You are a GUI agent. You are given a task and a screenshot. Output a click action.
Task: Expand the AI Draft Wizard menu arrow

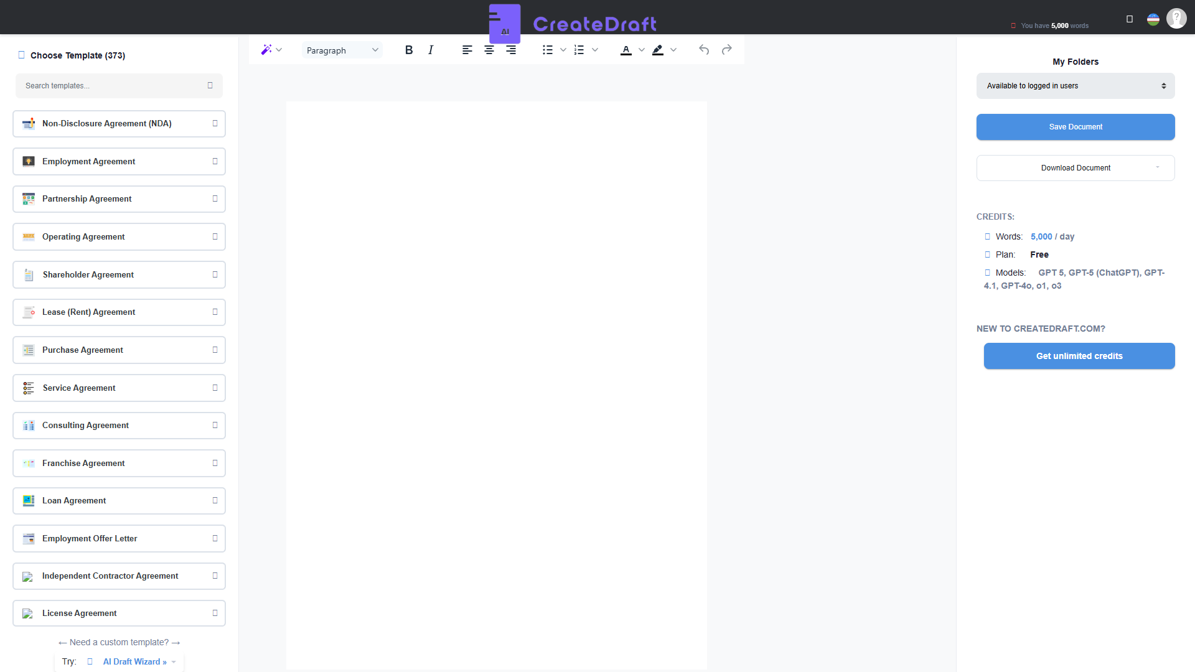pyautogui.click(x=174, y=662)
